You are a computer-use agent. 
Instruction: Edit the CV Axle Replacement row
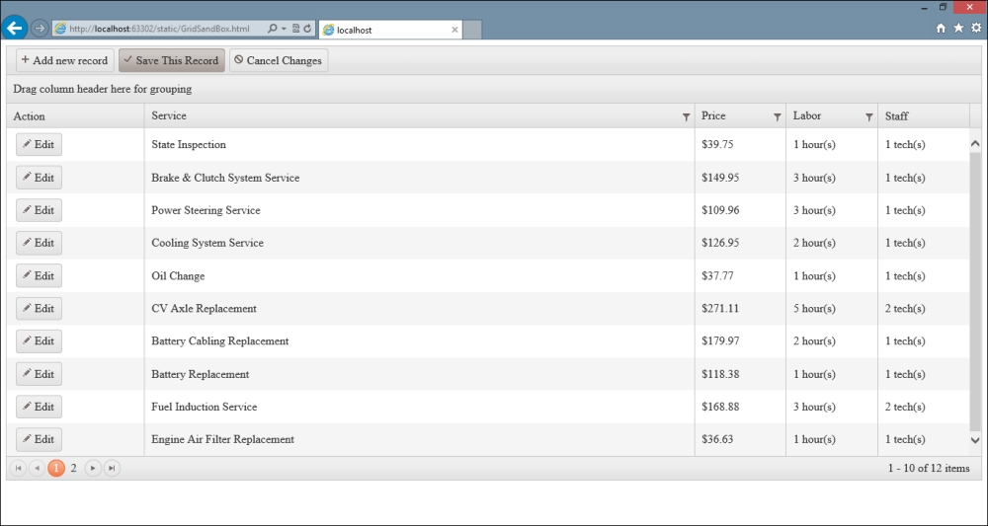point(40,308)
